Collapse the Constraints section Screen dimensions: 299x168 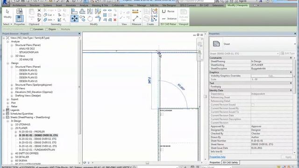(x=291, y=58)
